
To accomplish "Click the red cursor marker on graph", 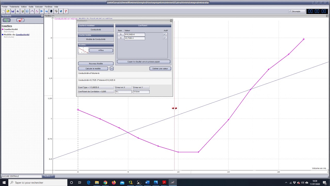I will 175,108.
